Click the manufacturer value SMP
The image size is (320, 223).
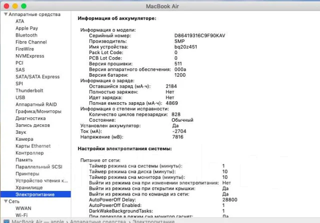point(179,41)
